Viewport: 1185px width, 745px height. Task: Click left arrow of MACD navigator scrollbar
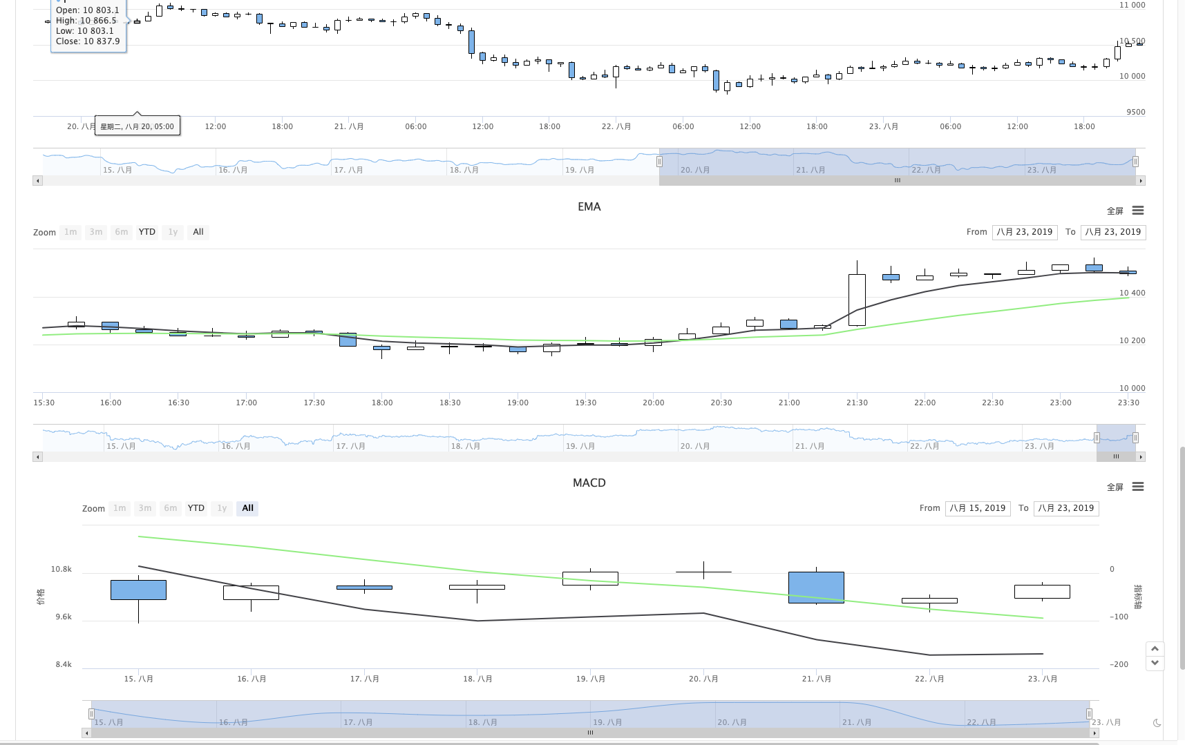[86, 733]
